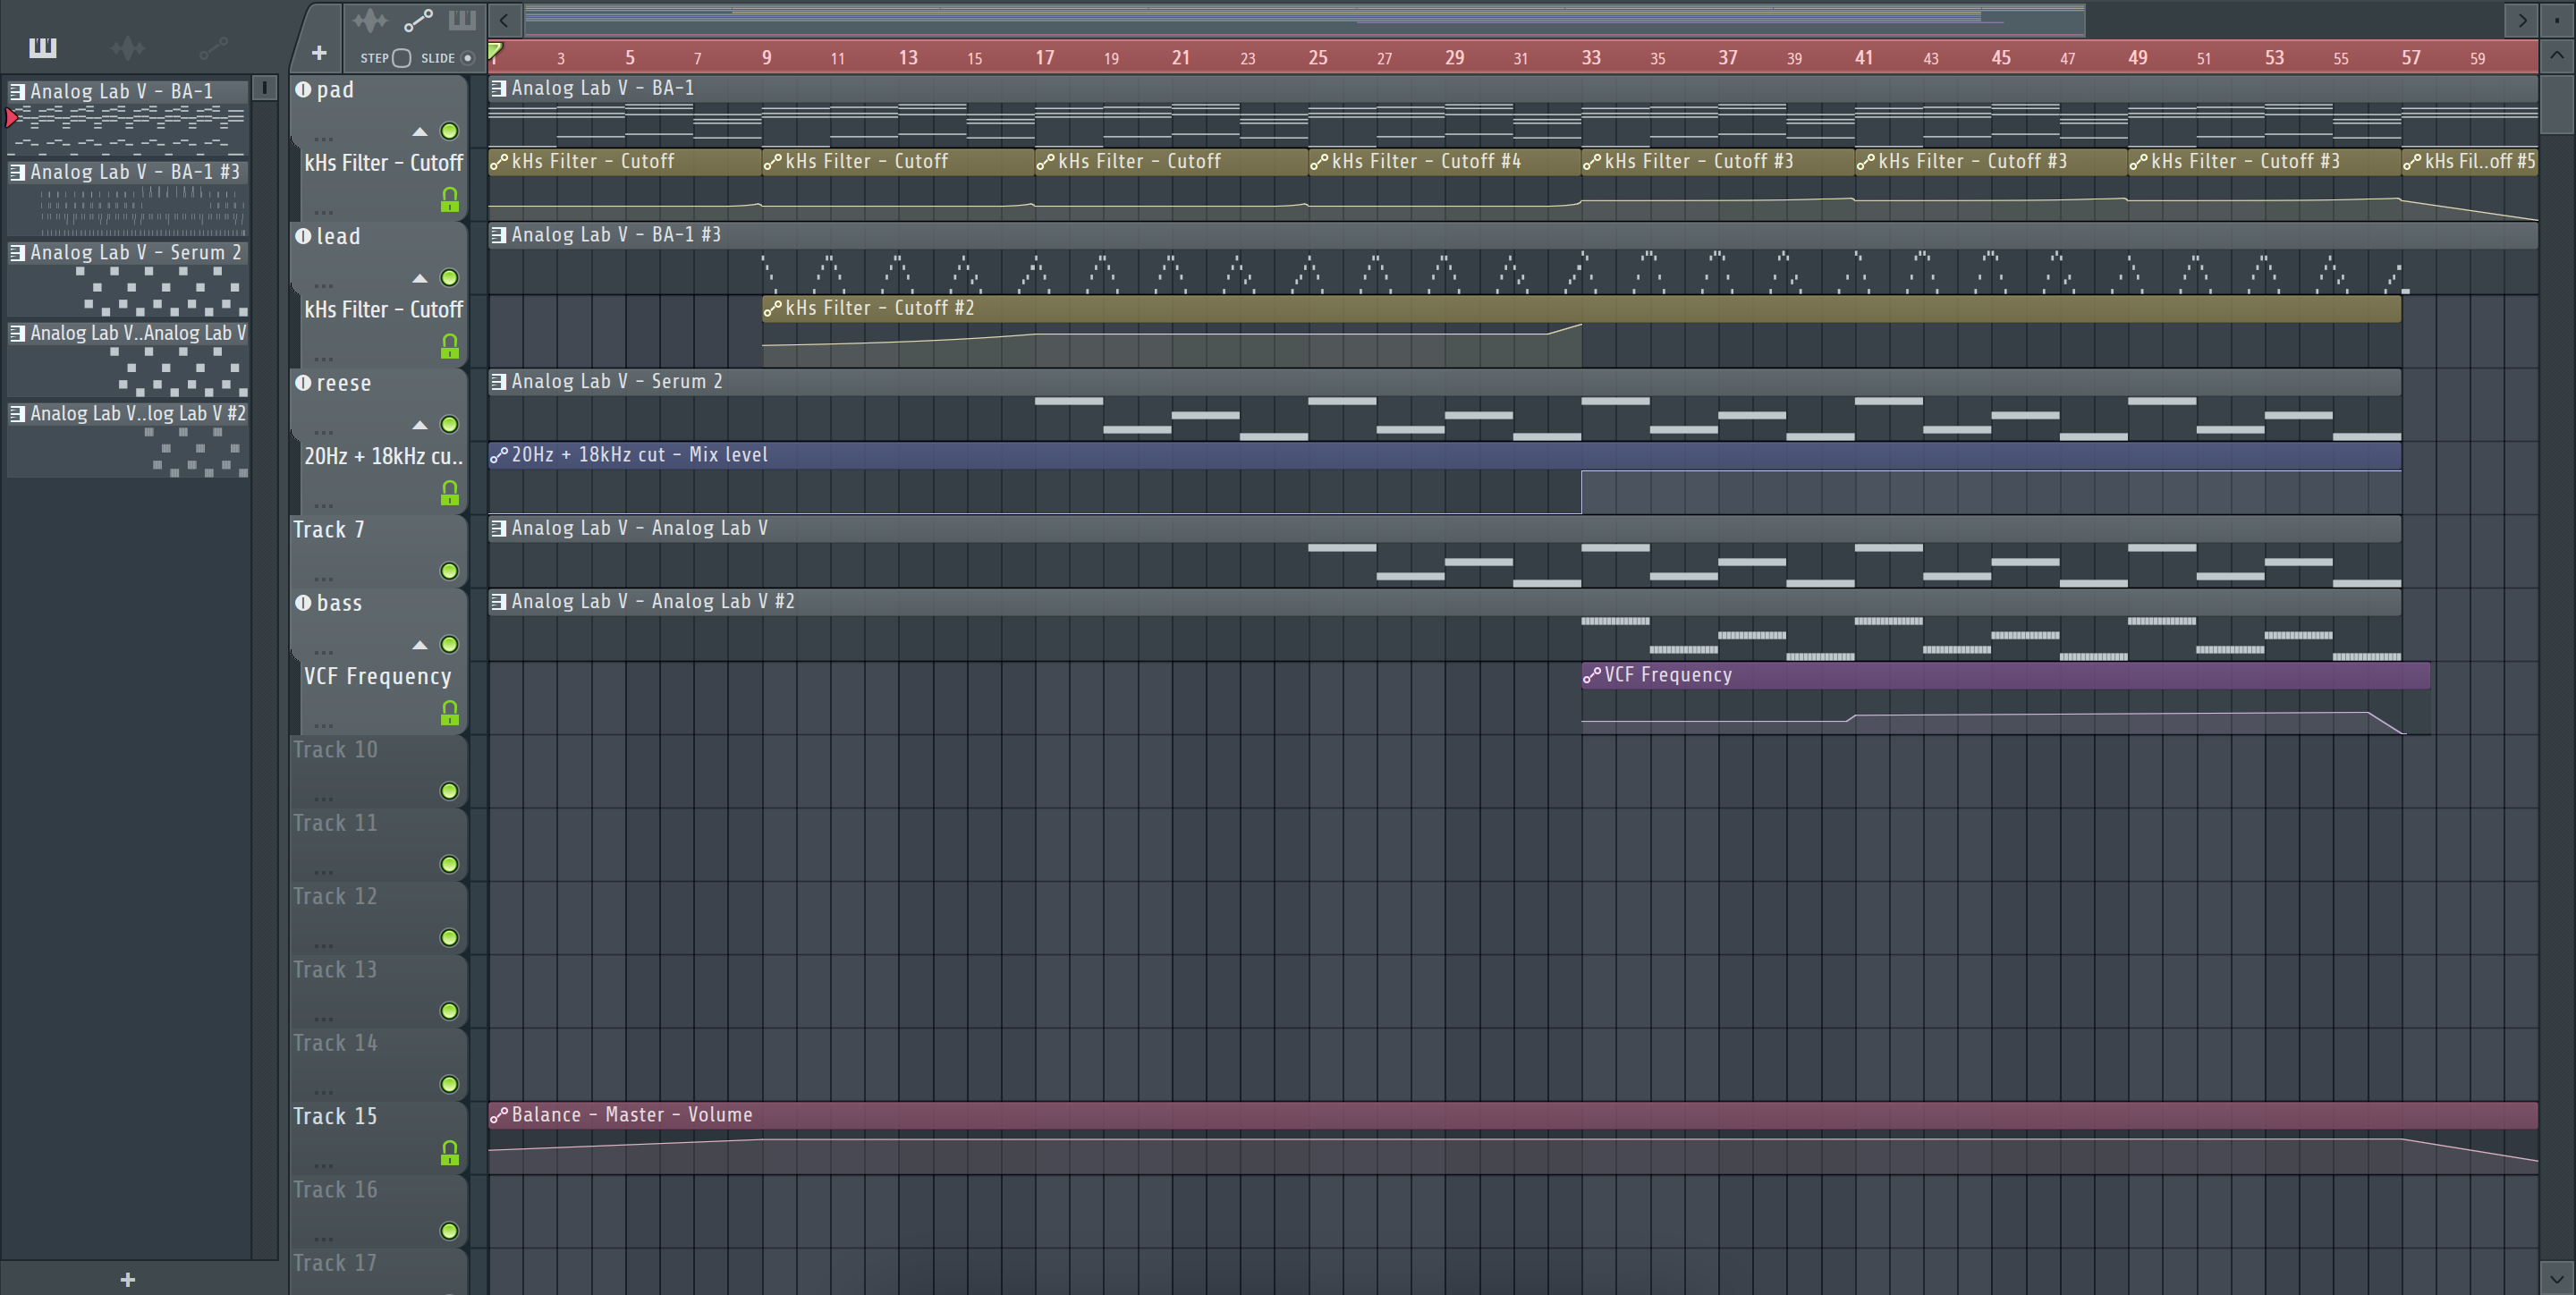Collapse the lead track group
2576x1295 pixels.
[420, 279]
